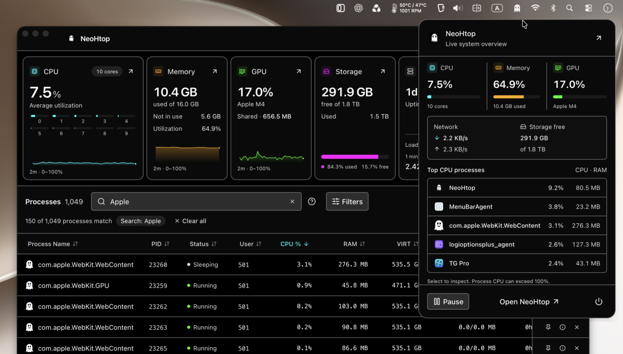The height and width of the screenshot is (354, 623).
Task: Sort the table by Process Name
Action: pos(53,244)
